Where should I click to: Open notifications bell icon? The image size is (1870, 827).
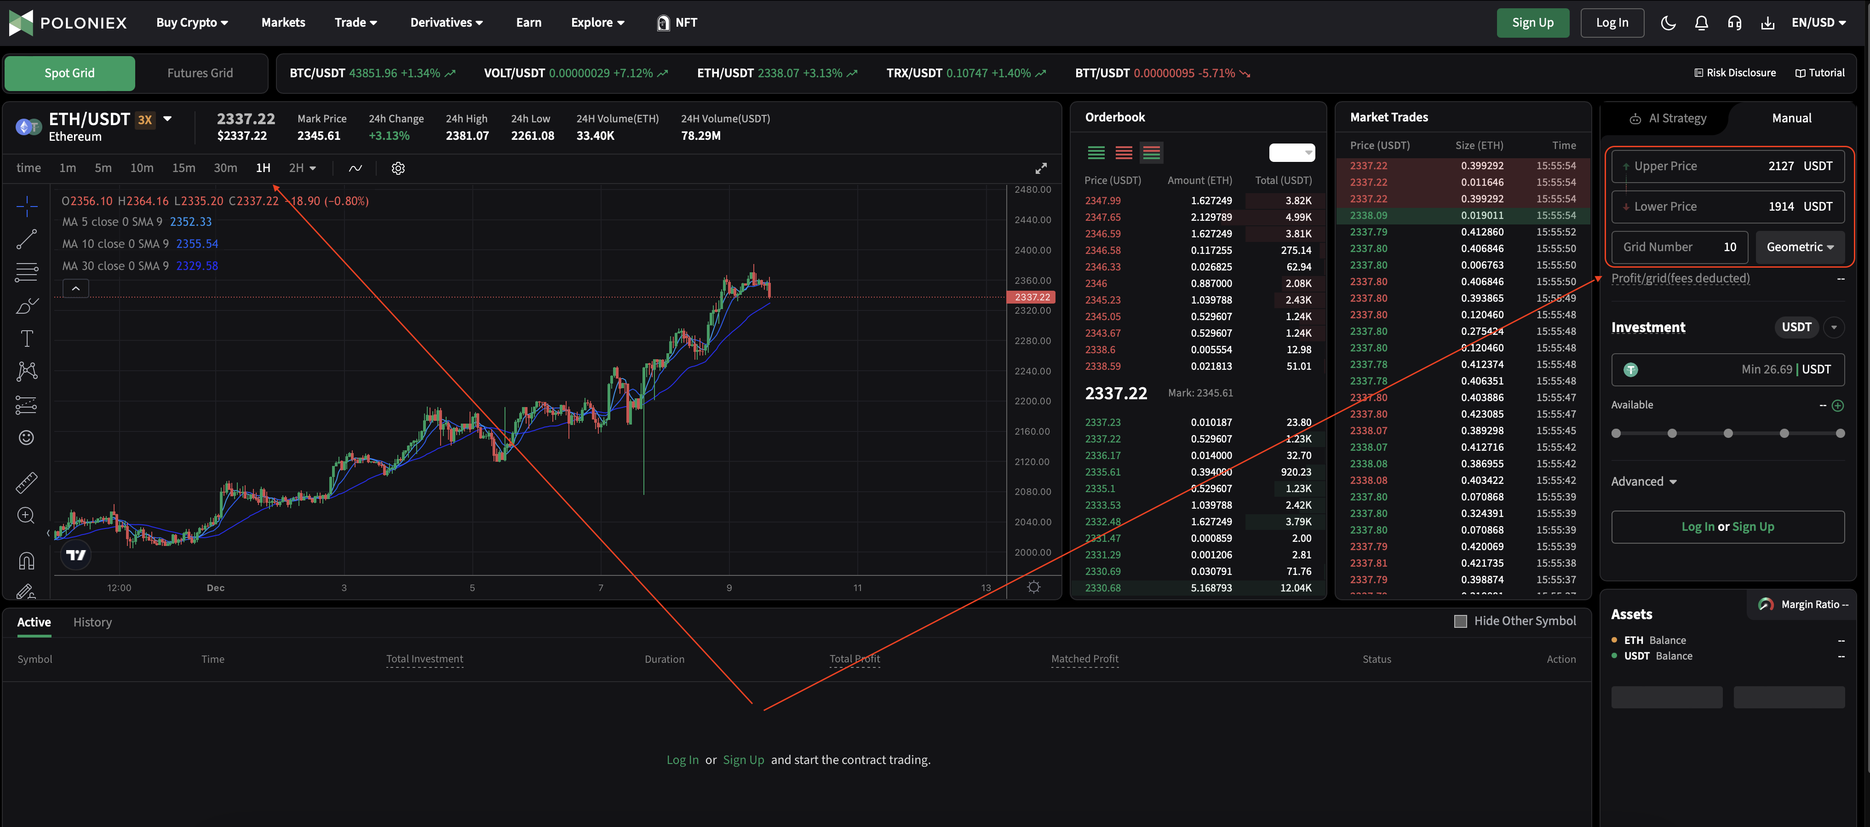point(1701,23)
